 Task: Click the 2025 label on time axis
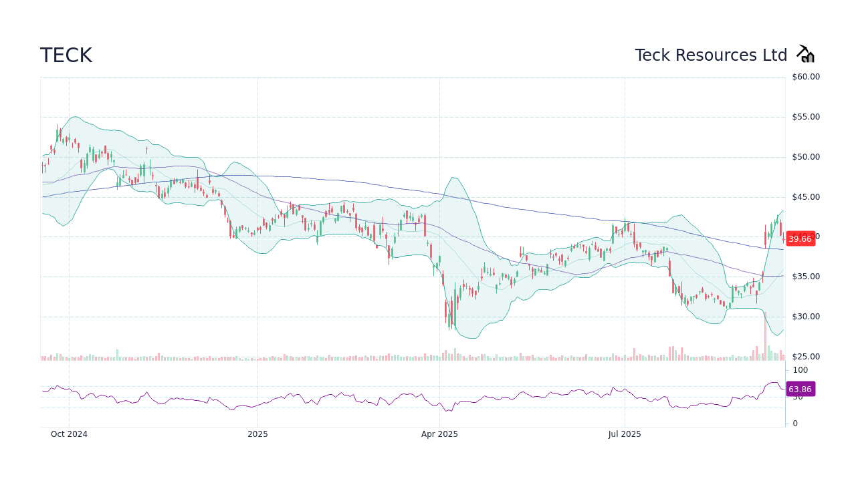click(257, 434)
